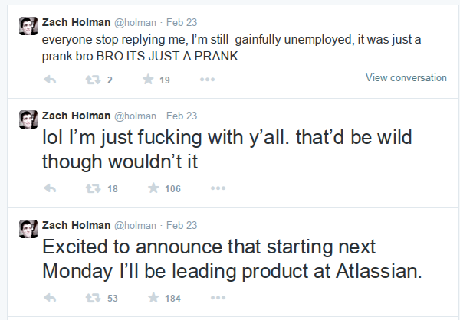
Task: Click the avatar on the first tweet
Action: coord(28,26)
